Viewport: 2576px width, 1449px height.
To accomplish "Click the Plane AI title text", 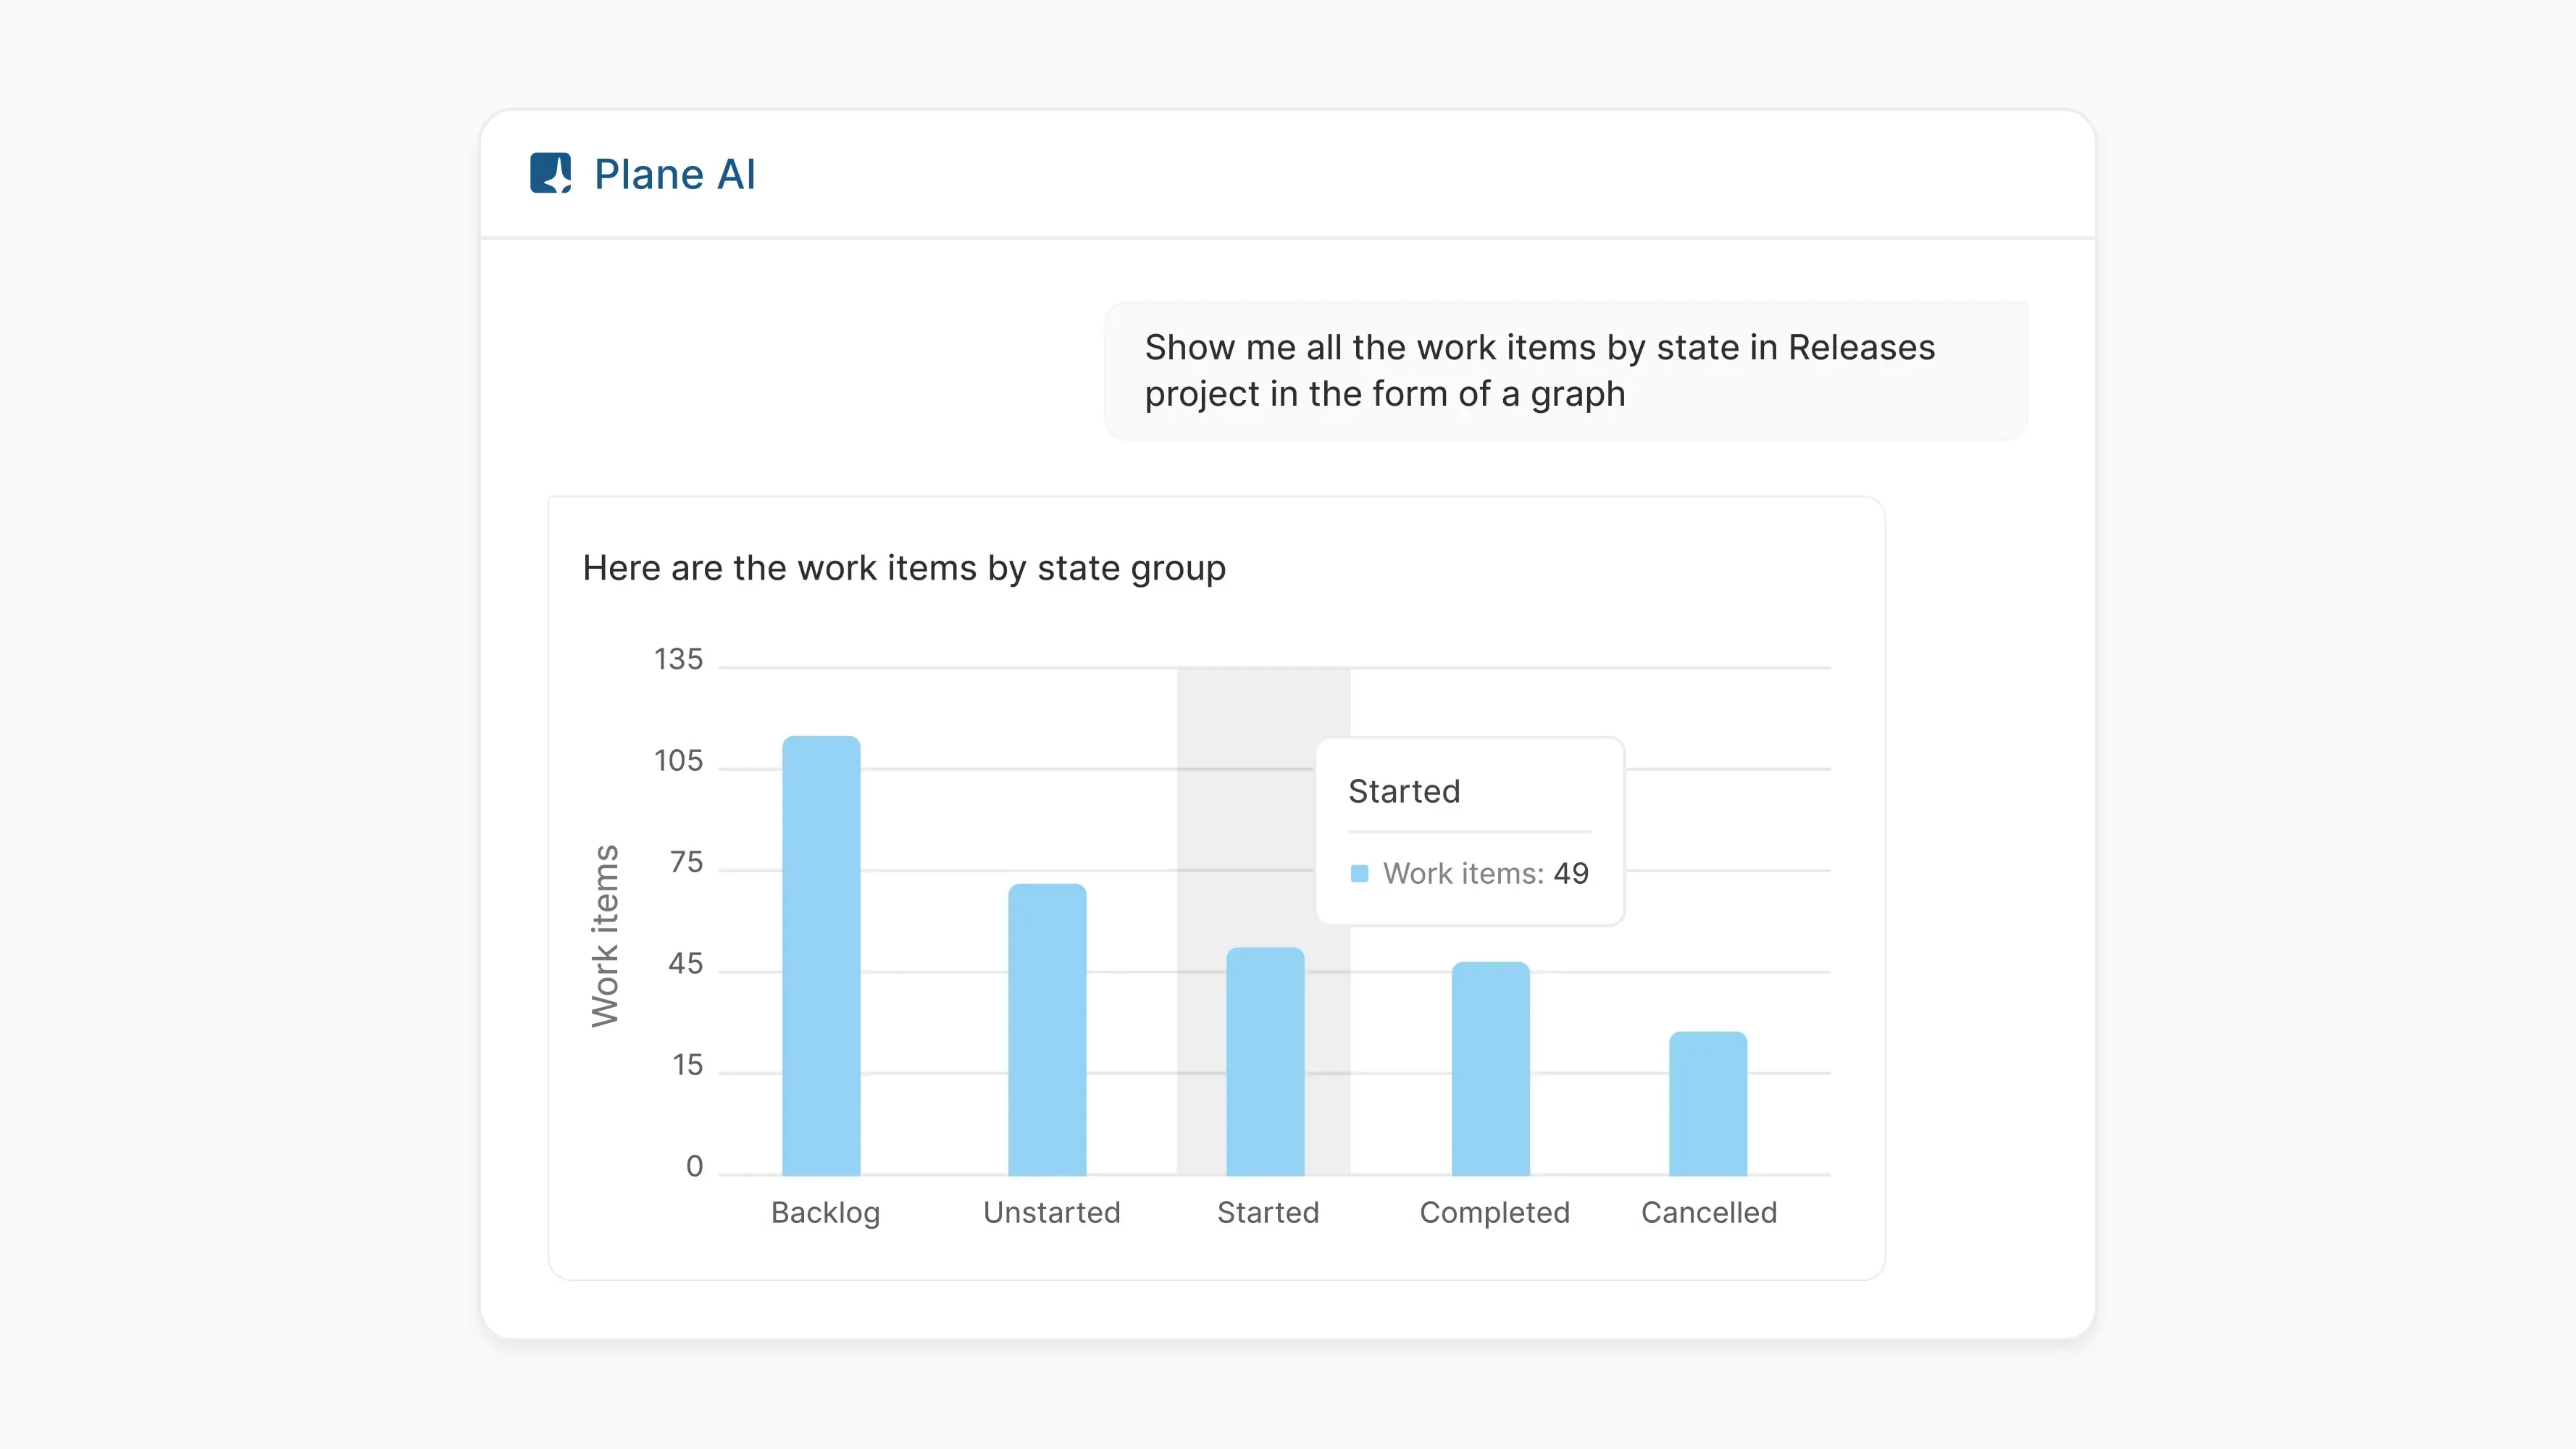I will [675, 174].
